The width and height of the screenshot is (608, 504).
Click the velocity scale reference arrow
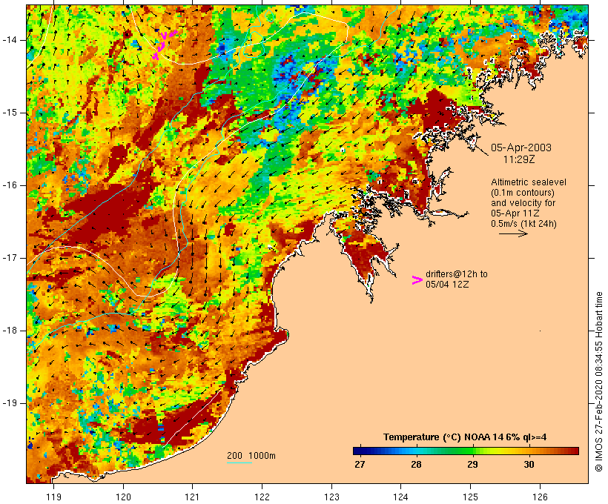pos(513,233)
